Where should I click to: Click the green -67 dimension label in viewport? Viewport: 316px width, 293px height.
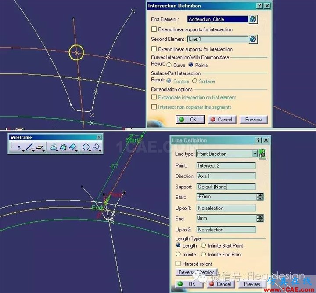point(114,166)
